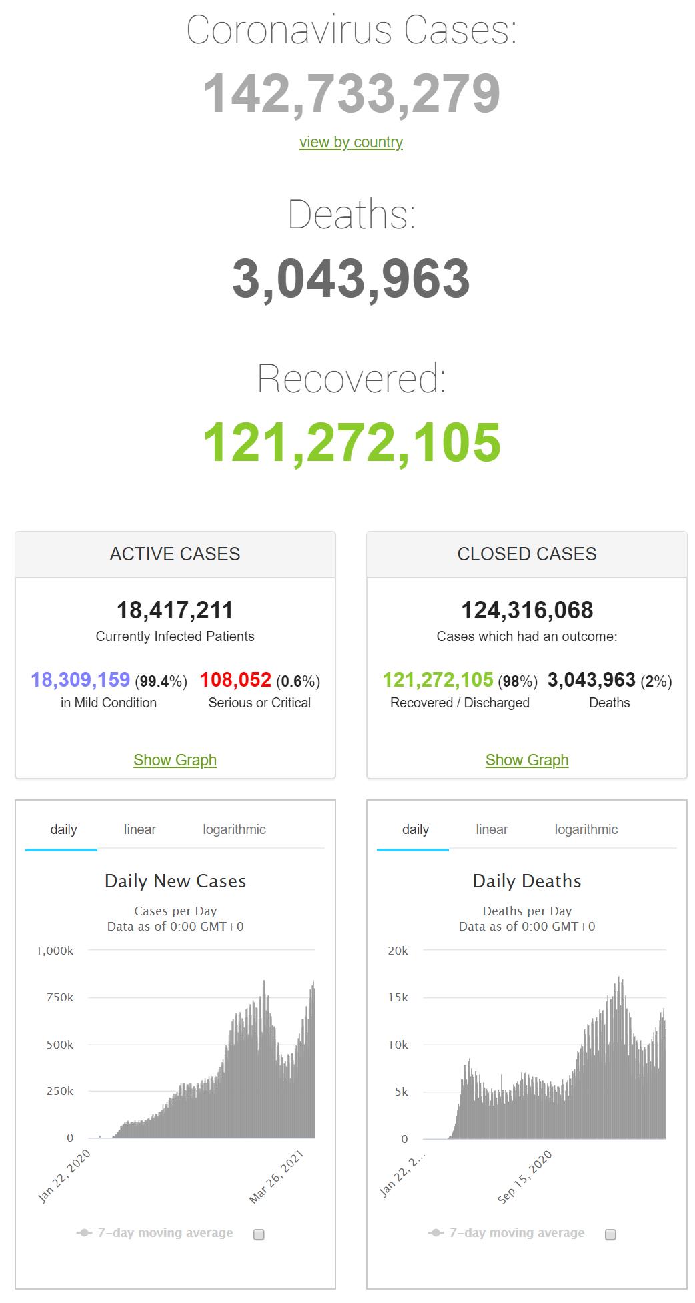
Task: Switch Daily Deaths chart to linear
Action: pyautogui.click(x=492, y=829)
